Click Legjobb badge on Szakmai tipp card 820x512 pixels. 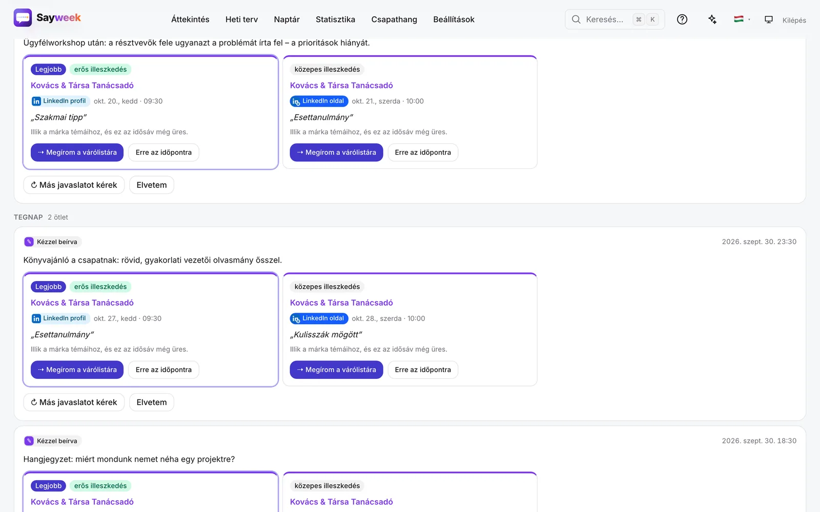click(x=48, y=69)
